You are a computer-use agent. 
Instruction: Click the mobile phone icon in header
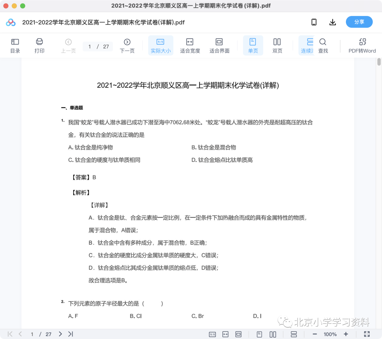pos(314,22)
